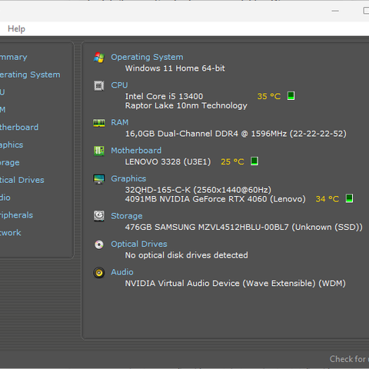The height and width of the screenshot is (369, 369).
Task: Click the Audio speaker icon
Action: [x=99, y=273]
